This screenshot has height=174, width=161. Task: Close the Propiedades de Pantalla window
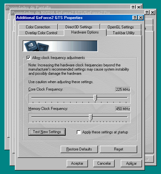[x=139, y=7]
